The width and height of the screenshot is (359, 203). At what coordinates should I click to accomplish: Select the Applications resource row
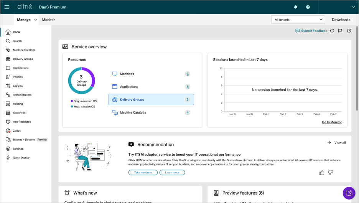(x=151, y=87)
